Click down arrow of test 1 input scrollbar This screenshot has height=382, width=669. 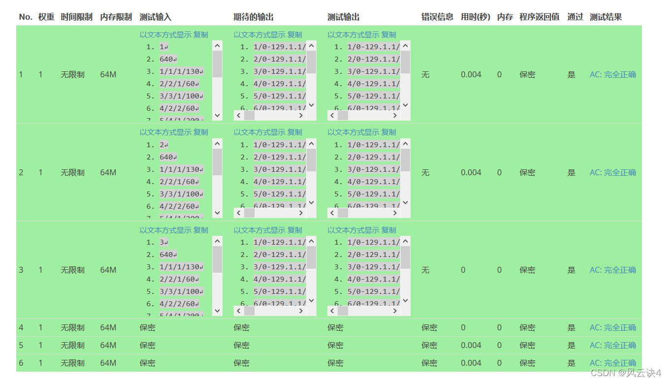[218, 115]
